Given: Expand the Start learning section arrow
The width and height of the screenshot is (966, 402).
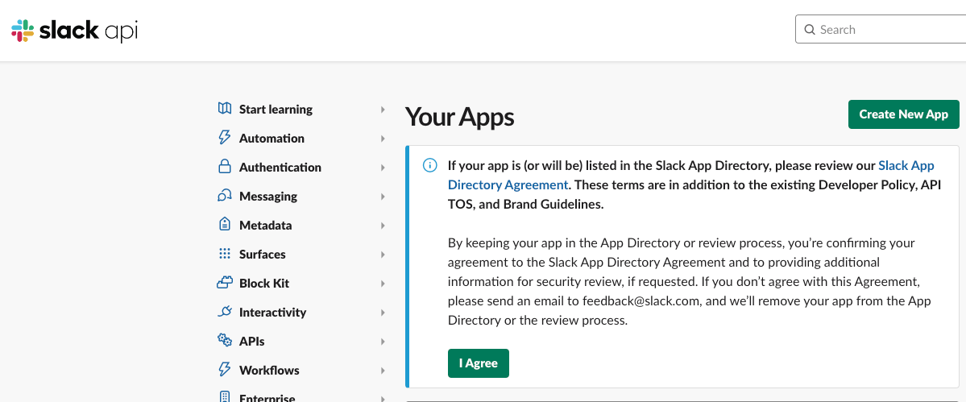Looking at the screenshot, I should [383, 110].
